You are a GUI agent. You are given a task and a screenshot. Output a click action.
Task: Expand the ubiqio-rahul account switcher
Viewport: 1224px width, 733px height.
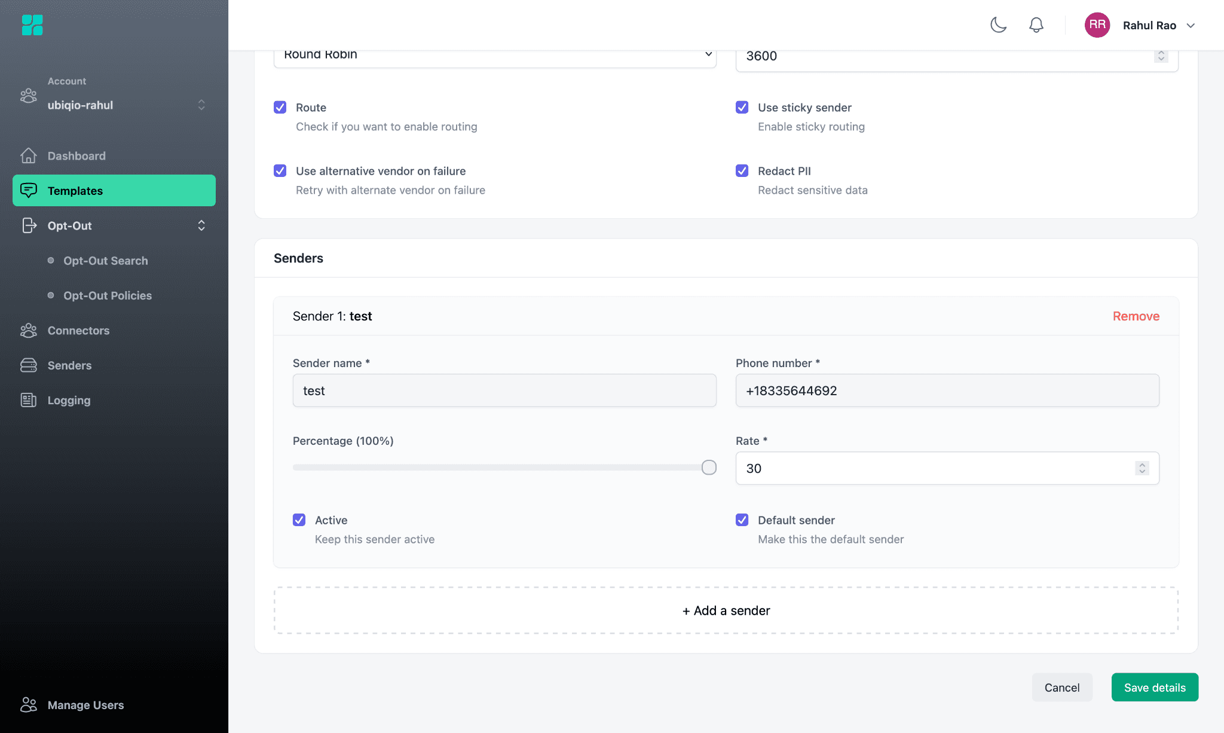201,105
